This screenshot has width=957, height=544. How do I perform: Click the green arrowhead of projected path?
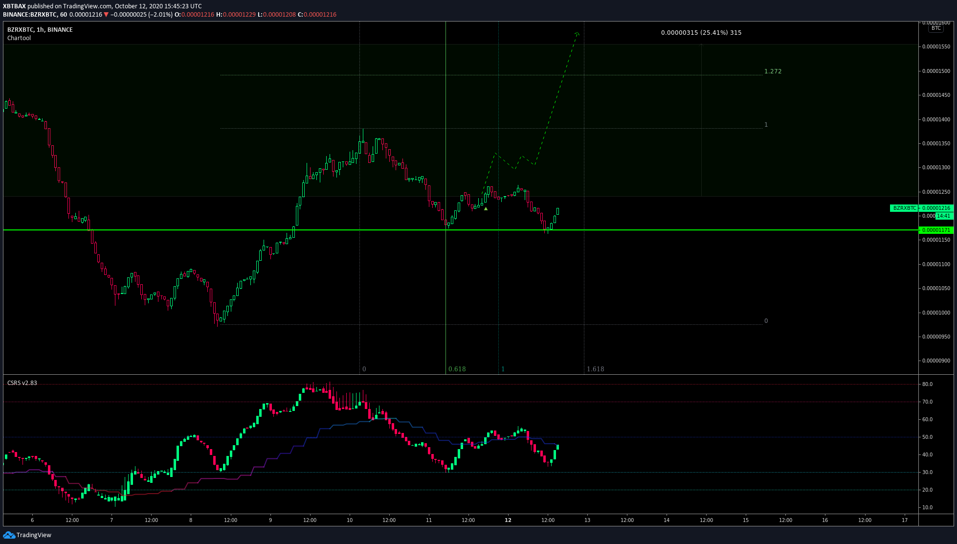click(578, 34)
